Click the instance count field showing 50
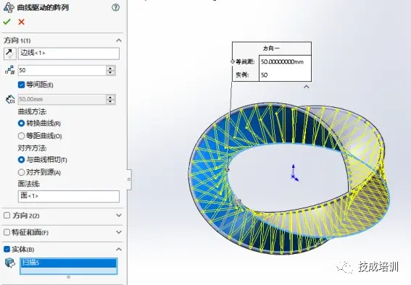Image resolution: width=411 pixels, height=285 pixels. tap(62, 70)
